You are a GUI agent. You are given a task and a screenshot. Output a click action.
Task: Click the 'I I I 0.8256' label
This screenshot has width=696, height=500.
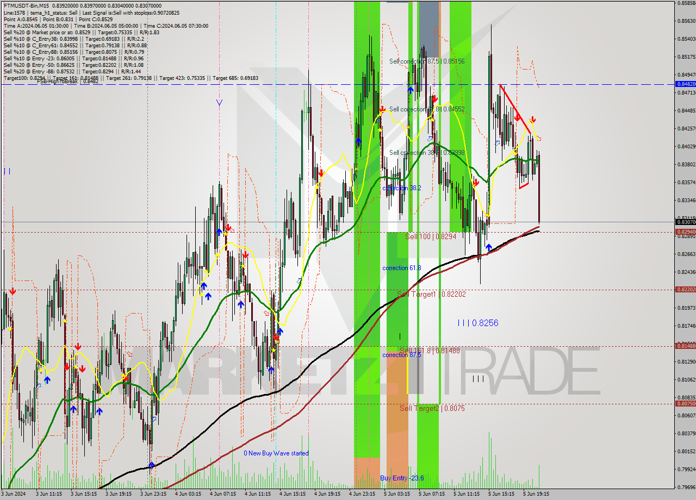478,323
